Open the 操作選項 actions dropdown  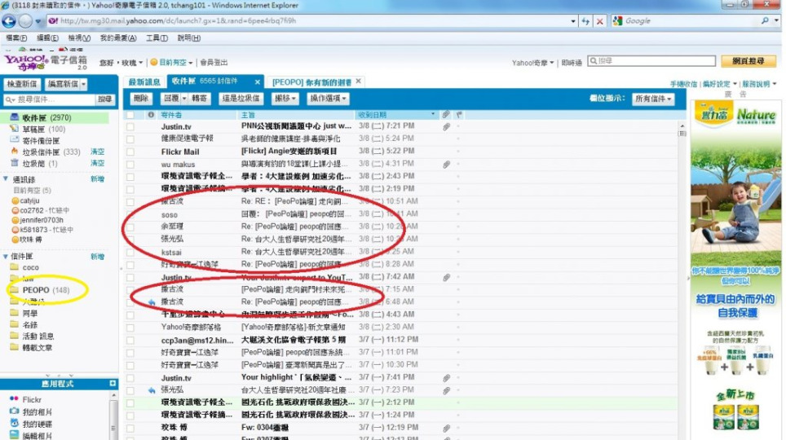pos(329,99)
